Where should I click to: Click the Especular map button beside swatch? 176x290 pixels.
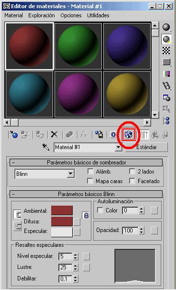coord(77,232)
